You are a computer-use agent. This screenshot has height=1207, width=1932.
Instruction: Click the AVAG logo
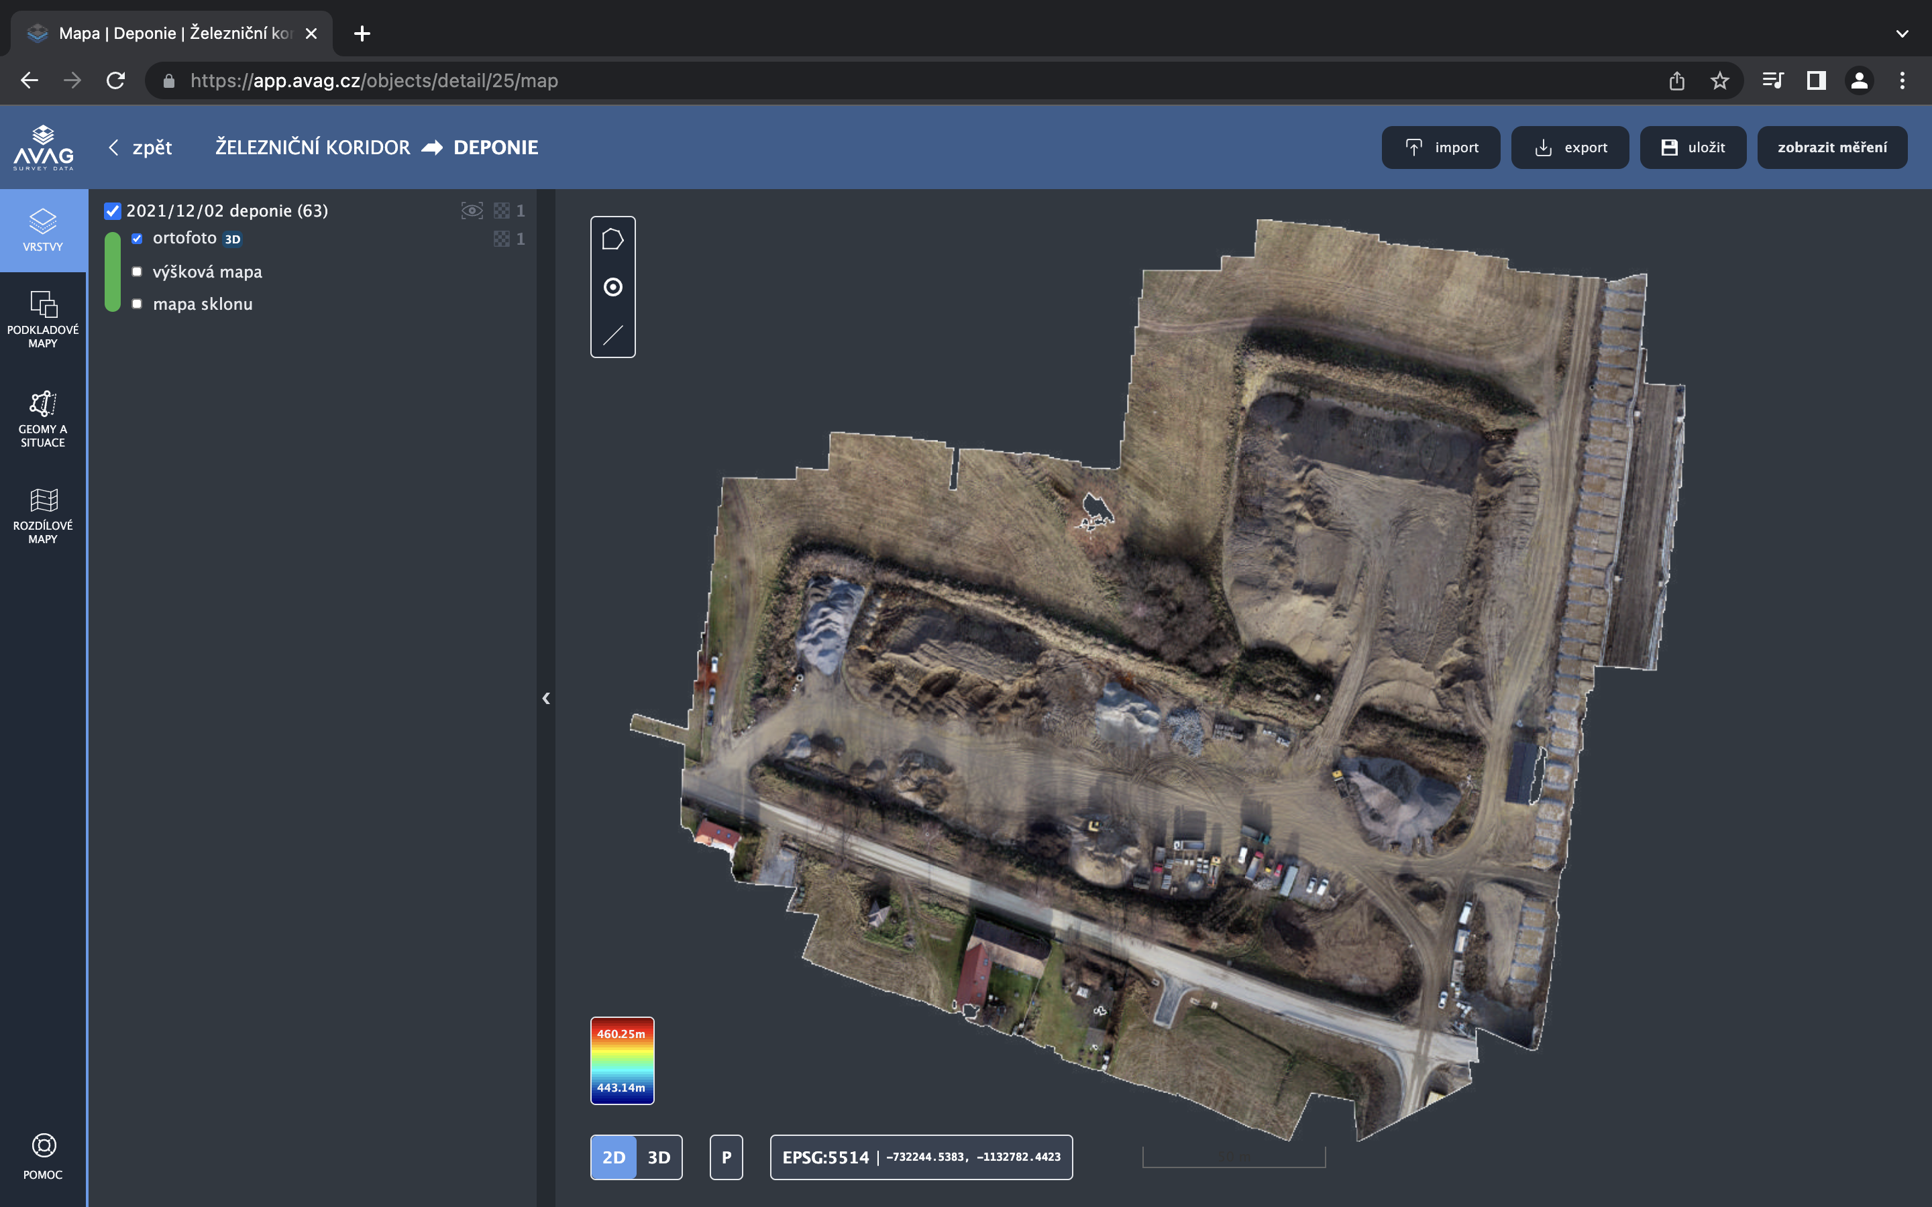43,148
